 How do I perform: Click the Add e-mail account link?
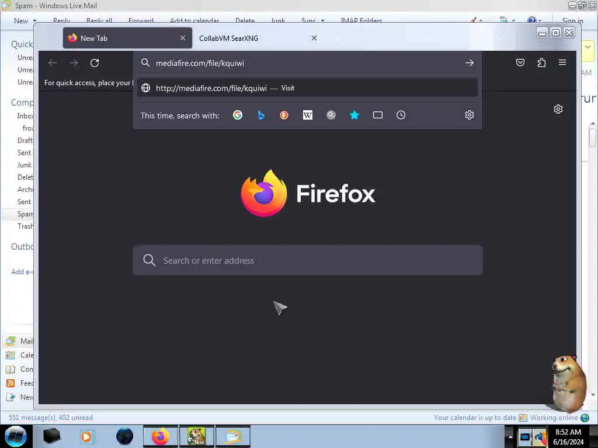(x=22, y=272)
